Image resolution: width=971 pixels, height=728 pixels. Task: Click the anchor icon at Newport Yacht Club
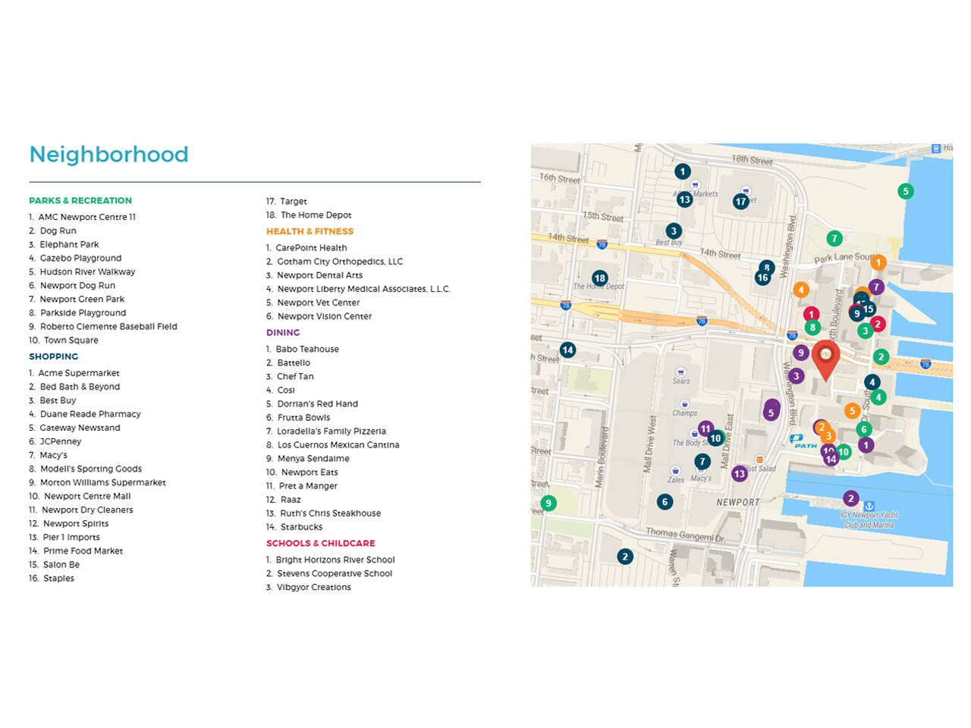point(869,506)
